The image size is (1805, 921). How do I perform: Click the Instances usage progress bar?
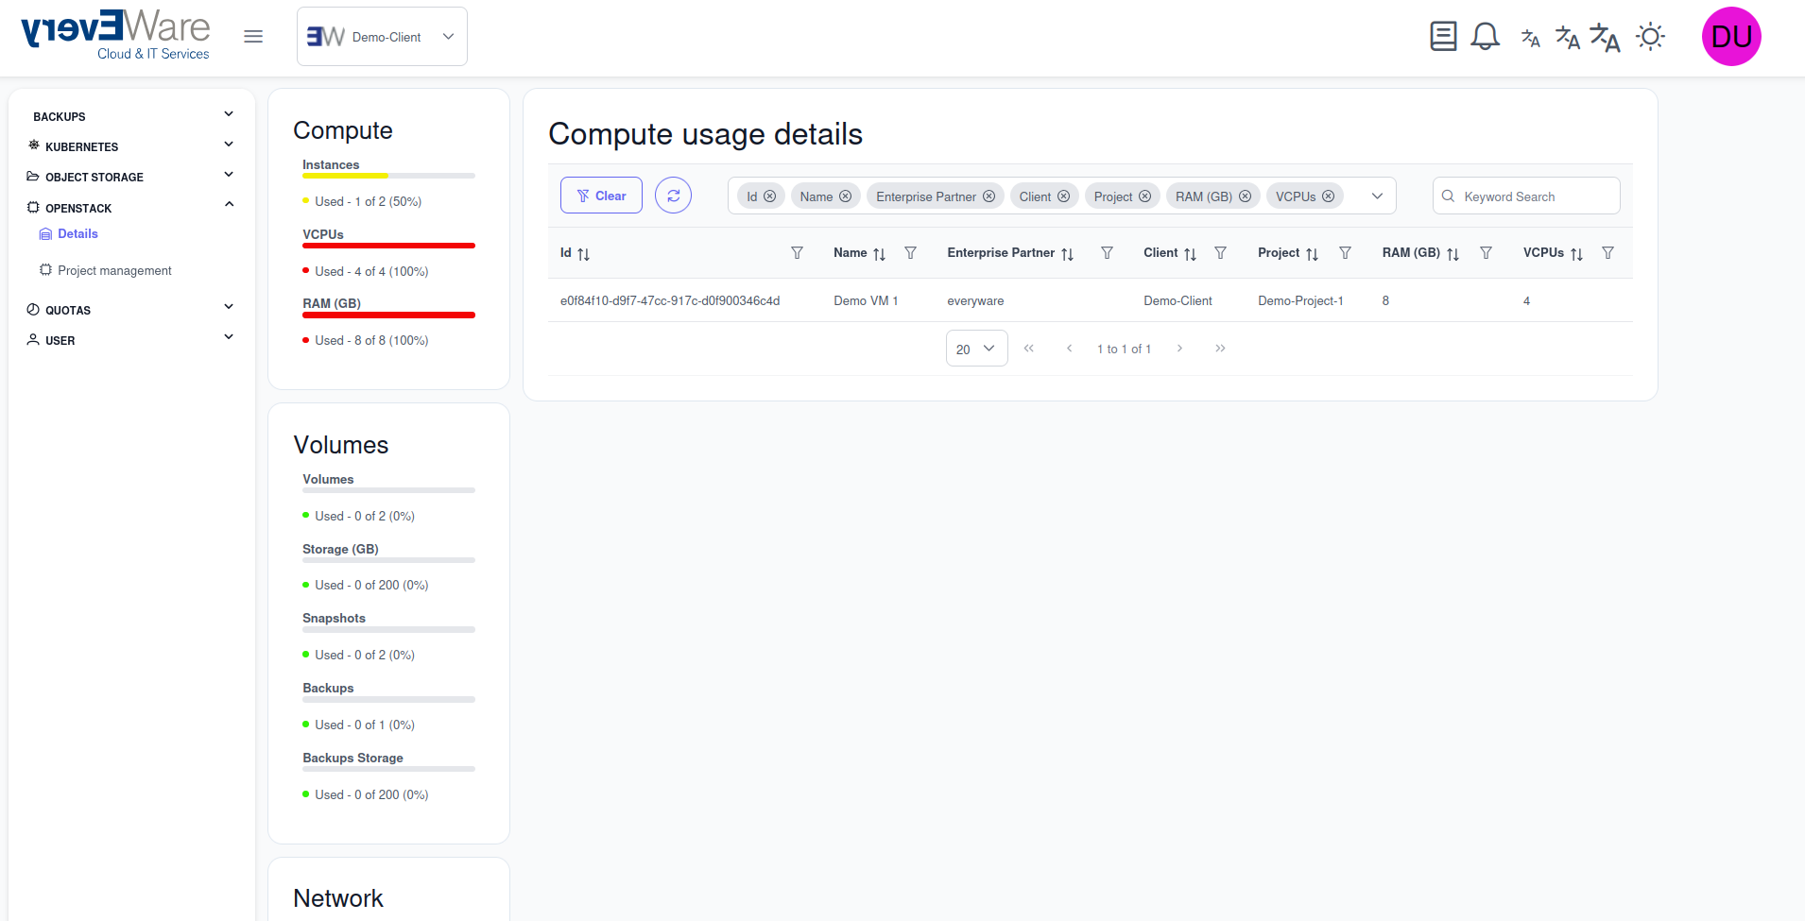click(388, 176)
